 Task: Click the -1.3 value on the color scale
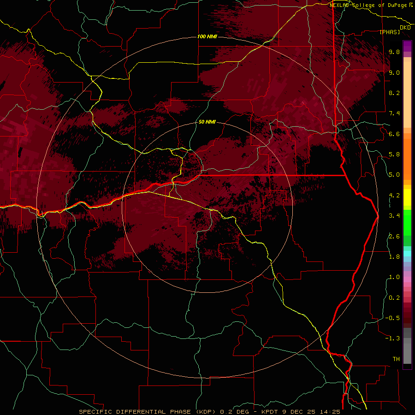coord(392,338)
